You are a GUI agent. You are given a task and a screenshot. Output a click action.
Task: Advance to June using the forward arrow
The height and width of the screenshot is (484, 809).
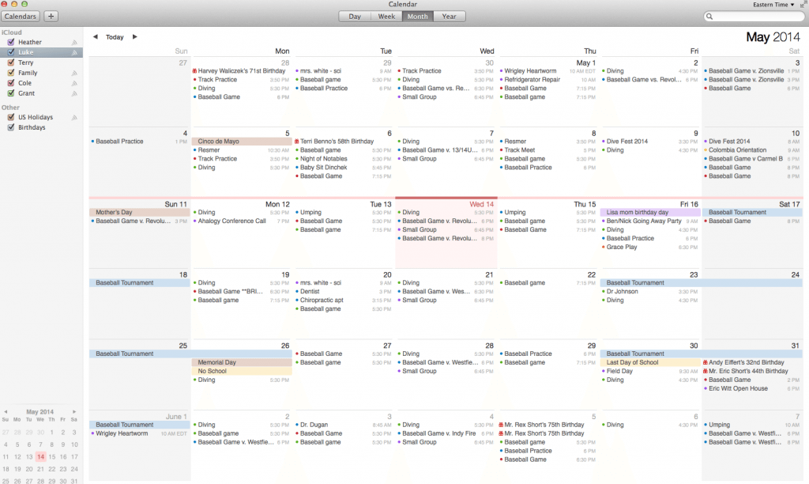134,36
